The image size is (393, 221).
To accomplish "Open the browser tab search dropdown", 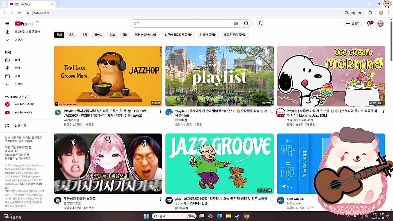I will tap(4, 4).
